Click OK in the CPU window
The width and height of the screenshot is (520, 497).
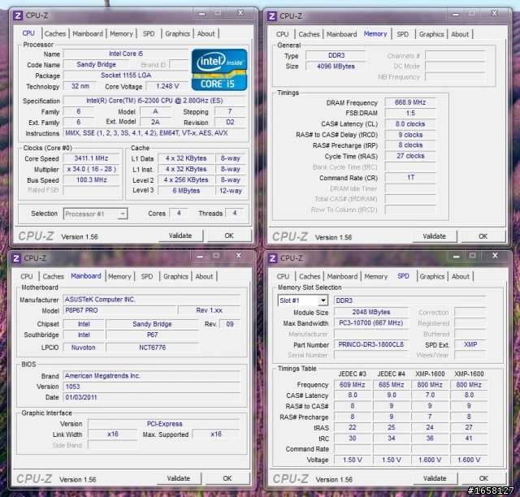coord(229,236)
